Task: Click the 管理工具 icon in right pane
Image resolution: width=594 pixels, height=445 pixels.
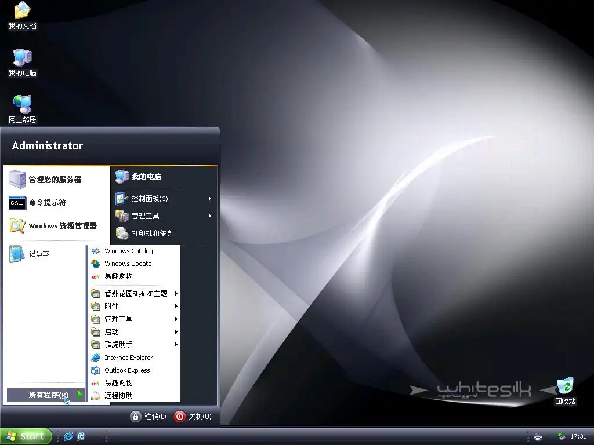Action: 122,216
